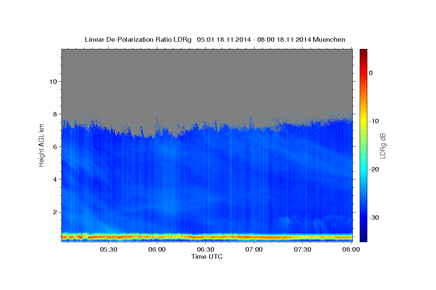
Task: Click the green section of the colorbar
Action: 363,145
